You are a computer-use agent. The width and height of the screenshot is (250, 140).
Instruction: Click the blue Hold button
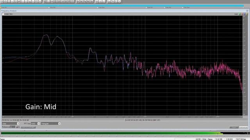pyautogui.click(x=245, y=14)
